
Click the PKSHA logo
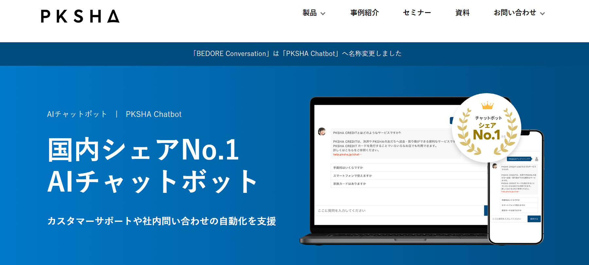click(80, 16)
